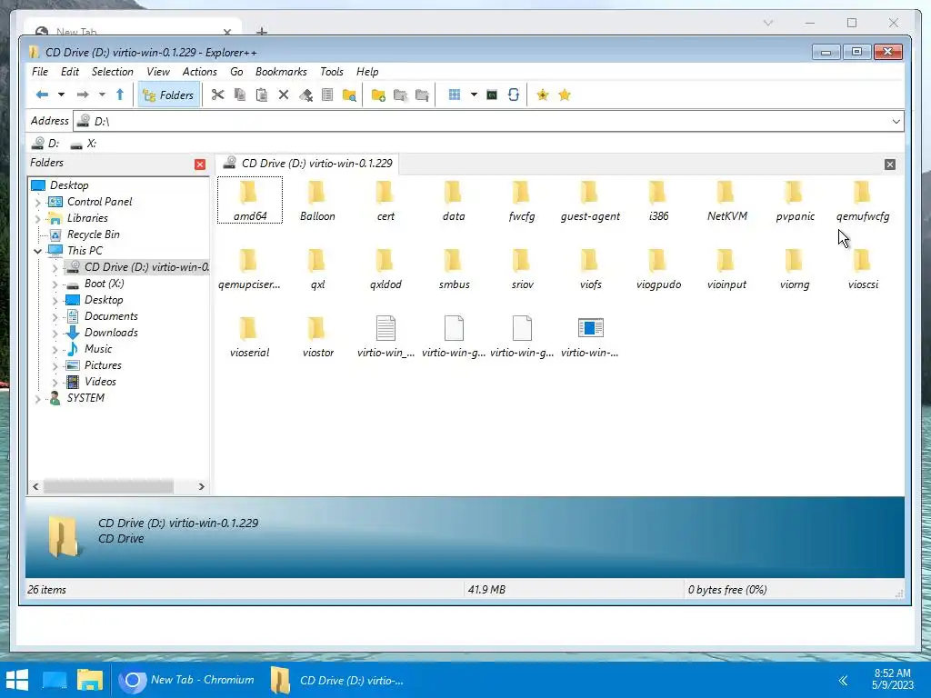Click the Refresh toolbar icon
This screenshot has height=698, width=931.
pyautogui.click(x=514, y=95)
